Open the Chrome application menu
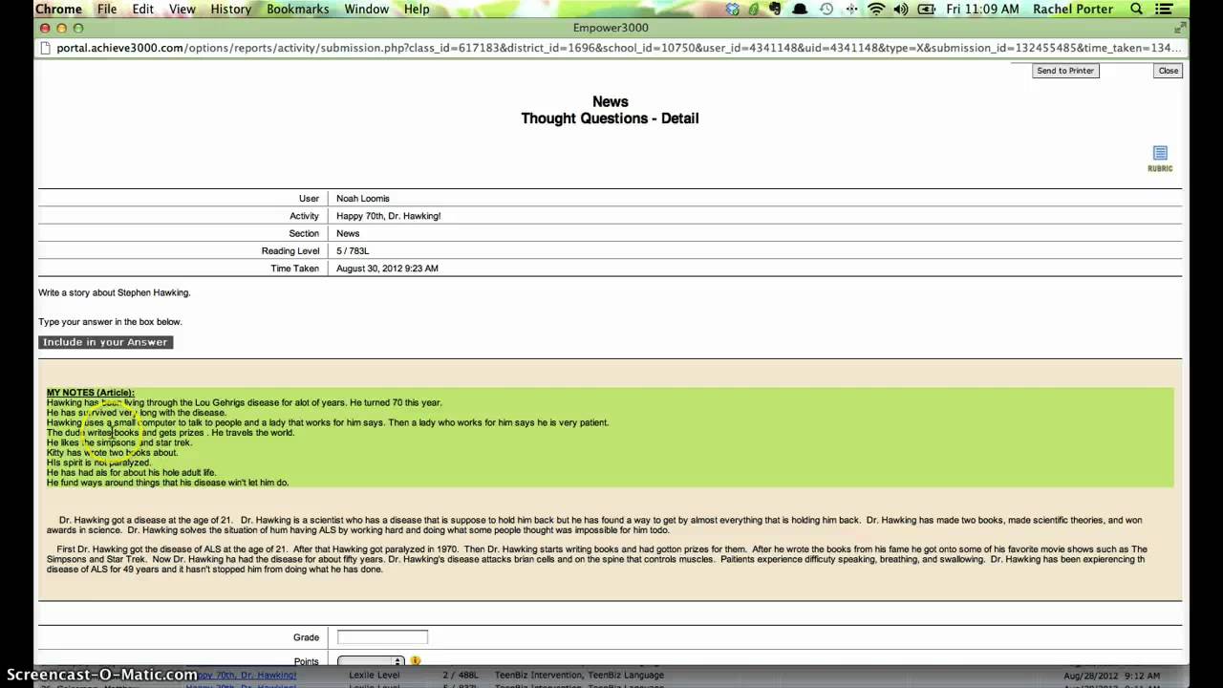This screenshot has width=1223, height=688. [58, 9]
